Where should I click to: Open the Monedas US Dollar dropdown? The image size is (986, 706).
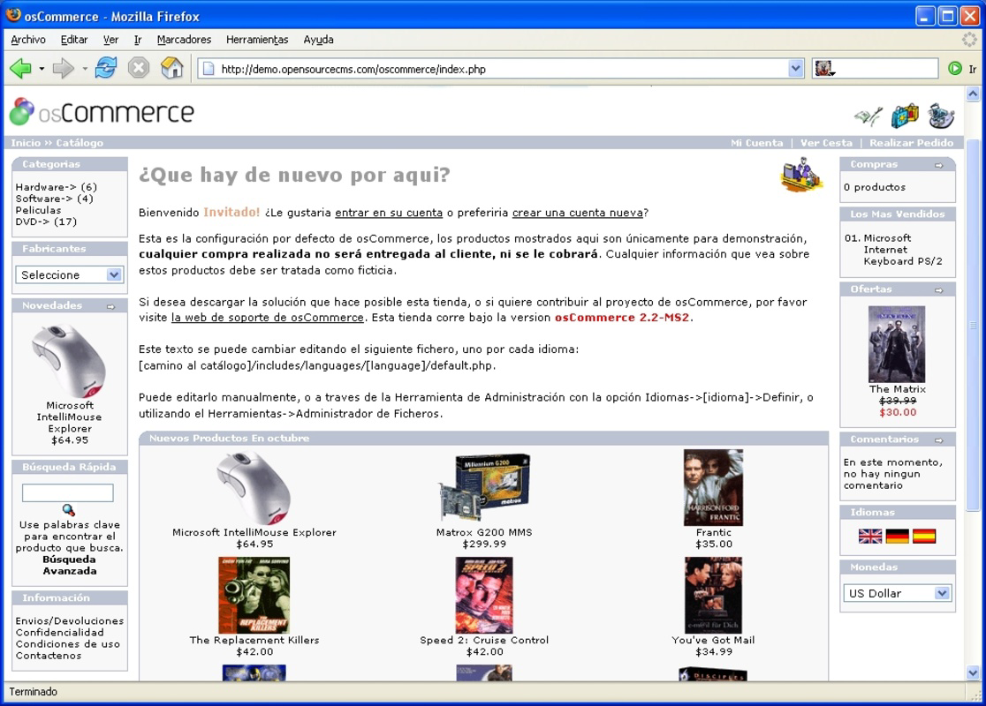point(897,593)
